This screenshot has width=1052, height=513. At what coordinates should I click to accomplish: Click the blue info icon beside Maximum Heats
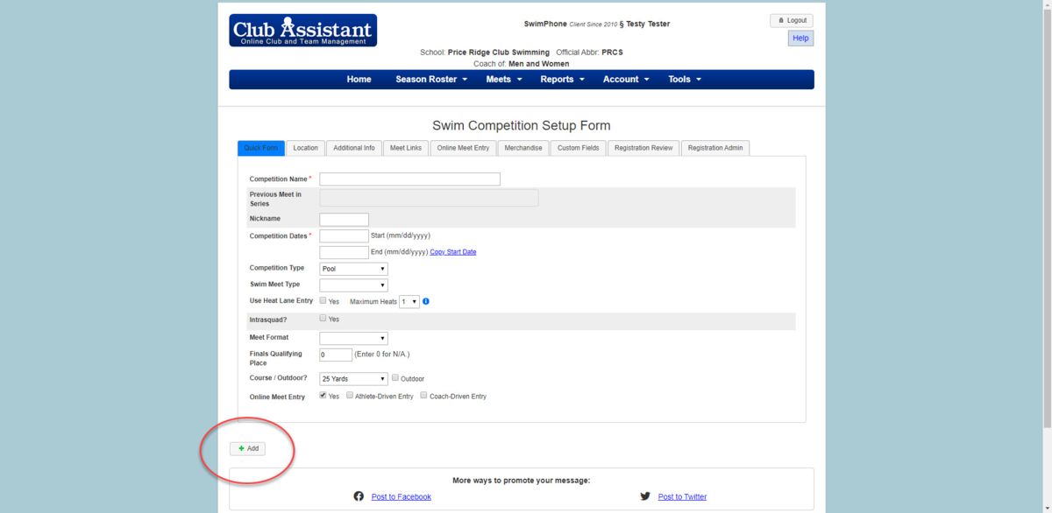426,301
